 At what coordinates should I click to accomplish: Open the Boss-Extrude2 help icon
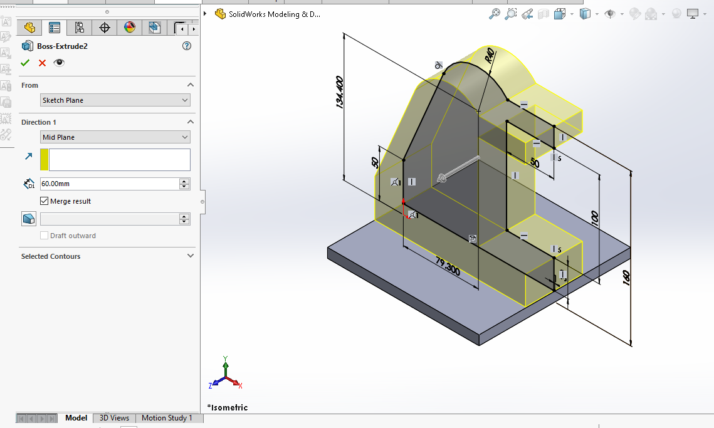click(186, 46)
